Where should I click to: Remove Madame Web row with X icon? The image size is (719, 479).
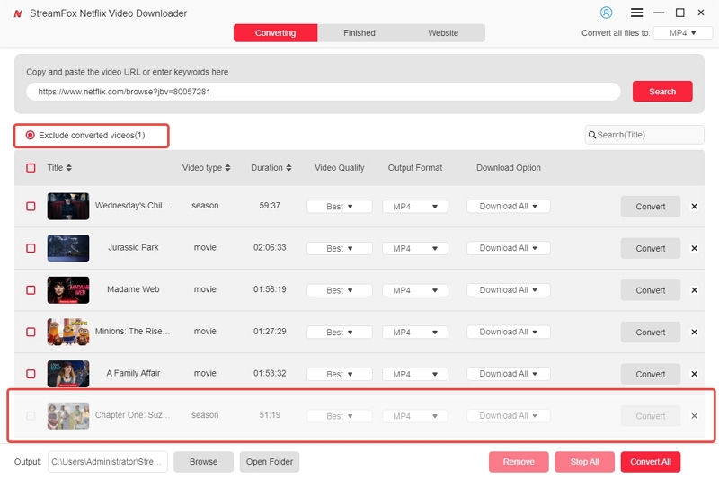tap(694, 290)
